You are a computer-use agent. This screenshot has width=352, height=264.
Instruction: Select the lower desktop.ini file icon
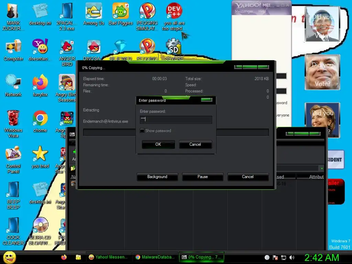[40, 193]
